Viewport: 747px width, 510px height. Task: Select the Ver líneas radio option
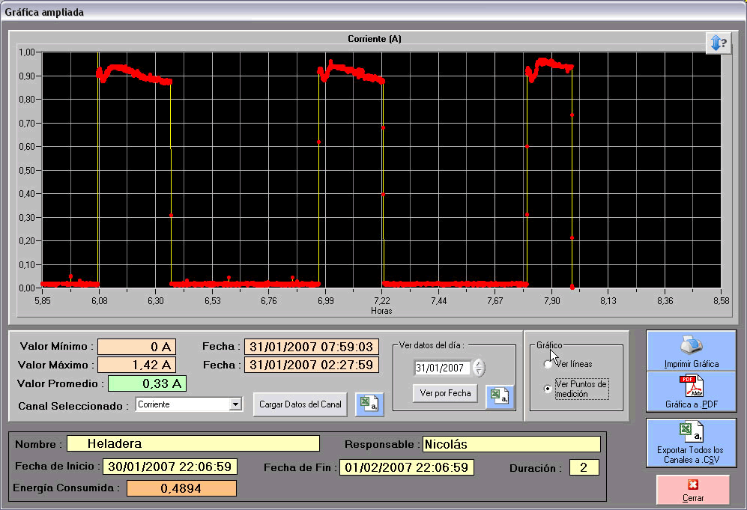point(548,364)
